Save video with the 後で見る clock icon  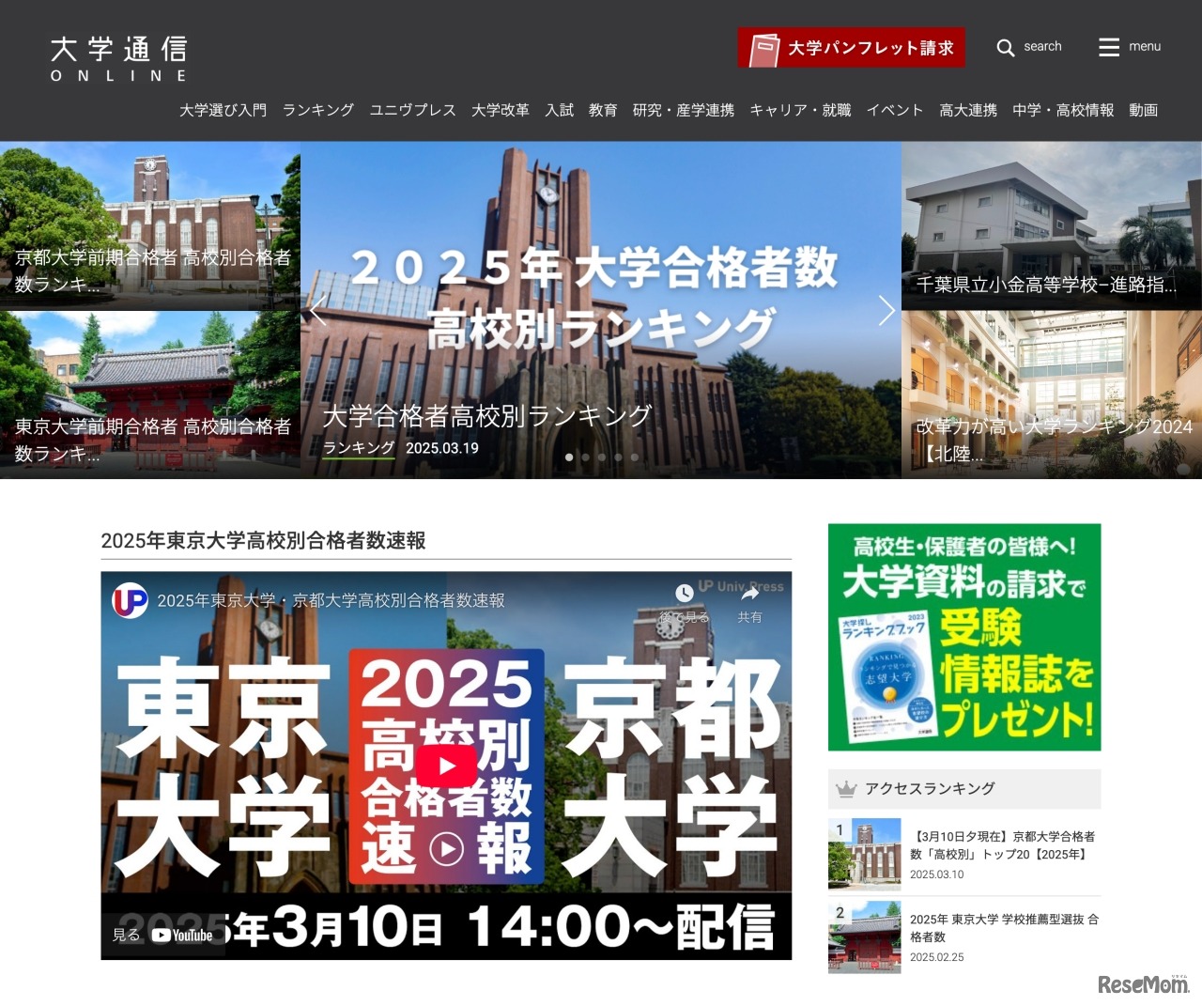click(x=683, y=593)
